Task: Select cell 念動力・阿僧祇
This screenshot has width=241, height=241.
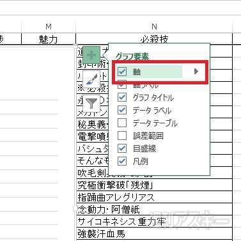Action: 154,209
